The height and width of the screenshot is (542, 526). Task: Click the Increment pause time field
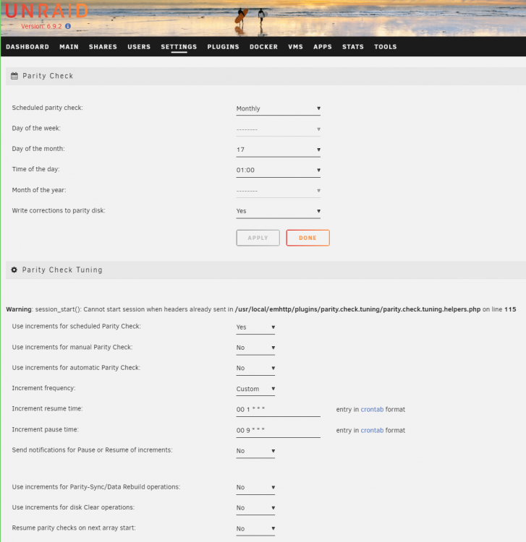click(x=279, y=431)
